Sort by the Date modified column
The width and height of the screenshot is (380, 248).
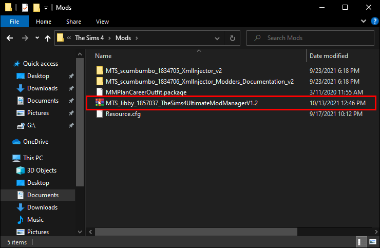click(x=329, y=56)
